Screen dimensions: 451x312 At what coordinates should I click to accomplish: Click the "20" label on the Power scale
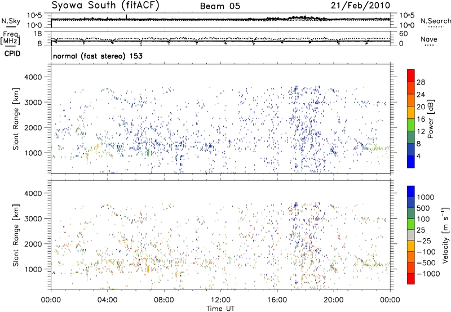point(421,107)
